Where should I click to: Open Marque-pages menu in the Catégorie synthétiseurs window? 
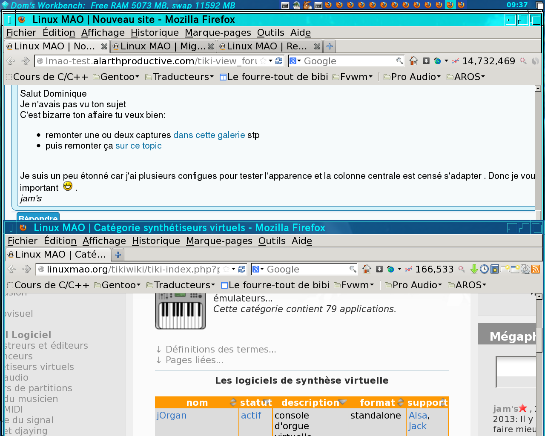point(219,241)
